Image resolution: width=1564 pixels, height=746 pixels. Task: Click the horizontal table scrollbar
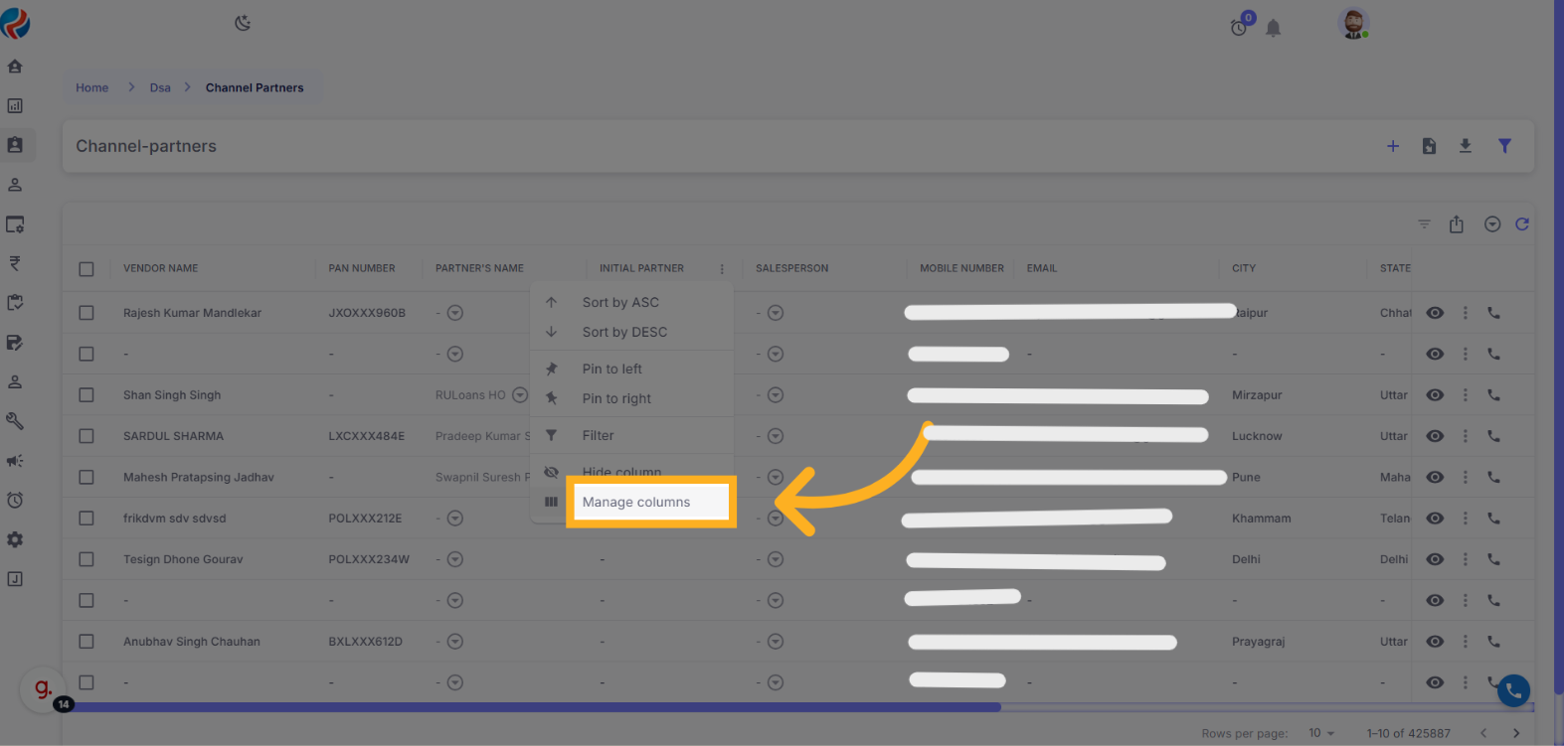[537, 707]
